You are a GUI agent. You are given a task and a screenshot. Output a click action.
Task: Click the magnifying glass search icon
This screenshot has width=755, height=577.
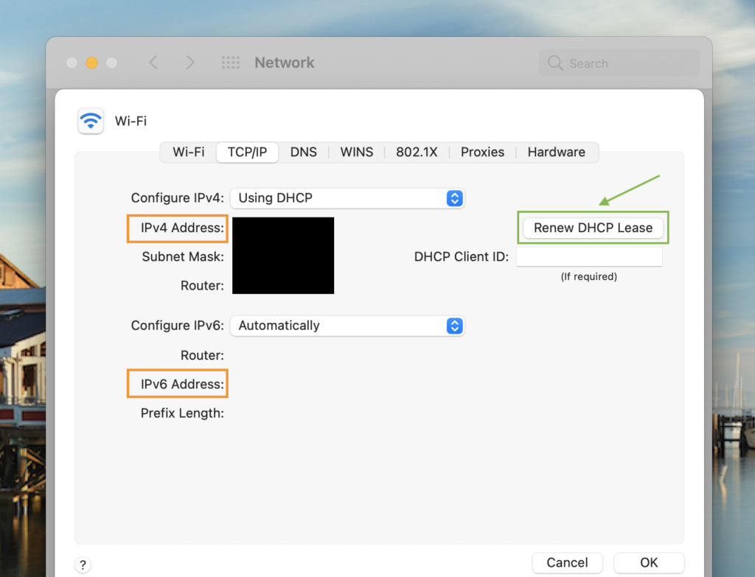click(x=555, y=63)
